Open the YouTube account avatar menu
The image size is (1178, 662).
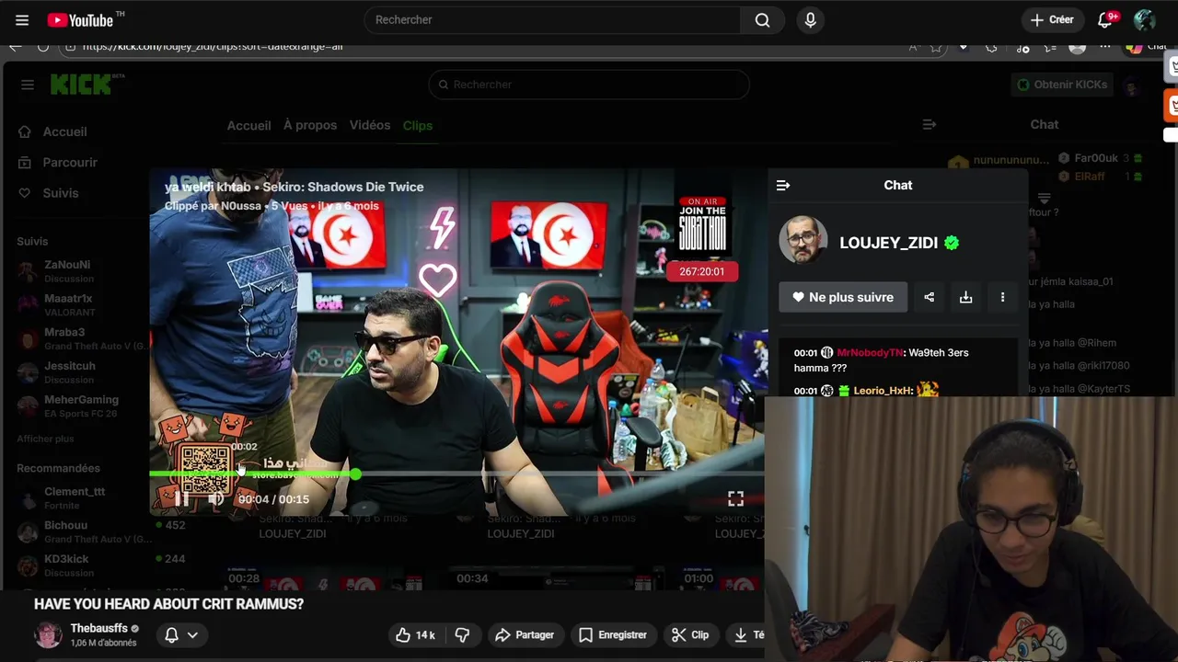click(x=1144, y=19)
